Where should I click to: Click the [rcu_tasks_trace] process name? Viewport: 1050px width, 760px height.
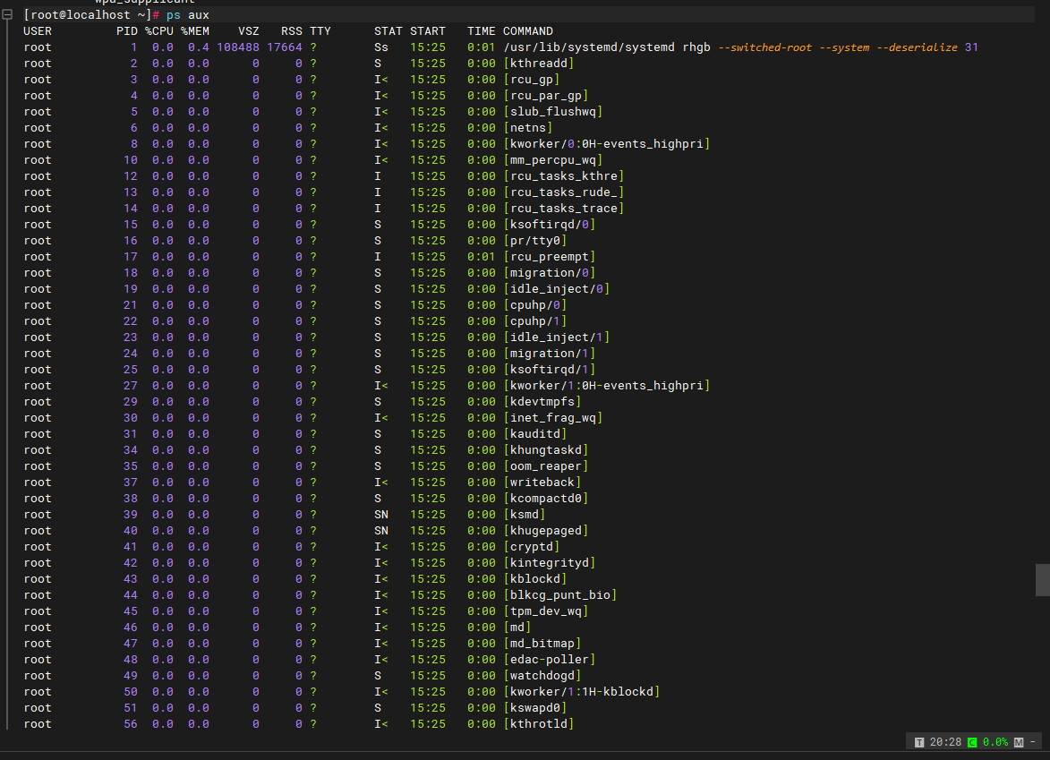coord(564,209)
